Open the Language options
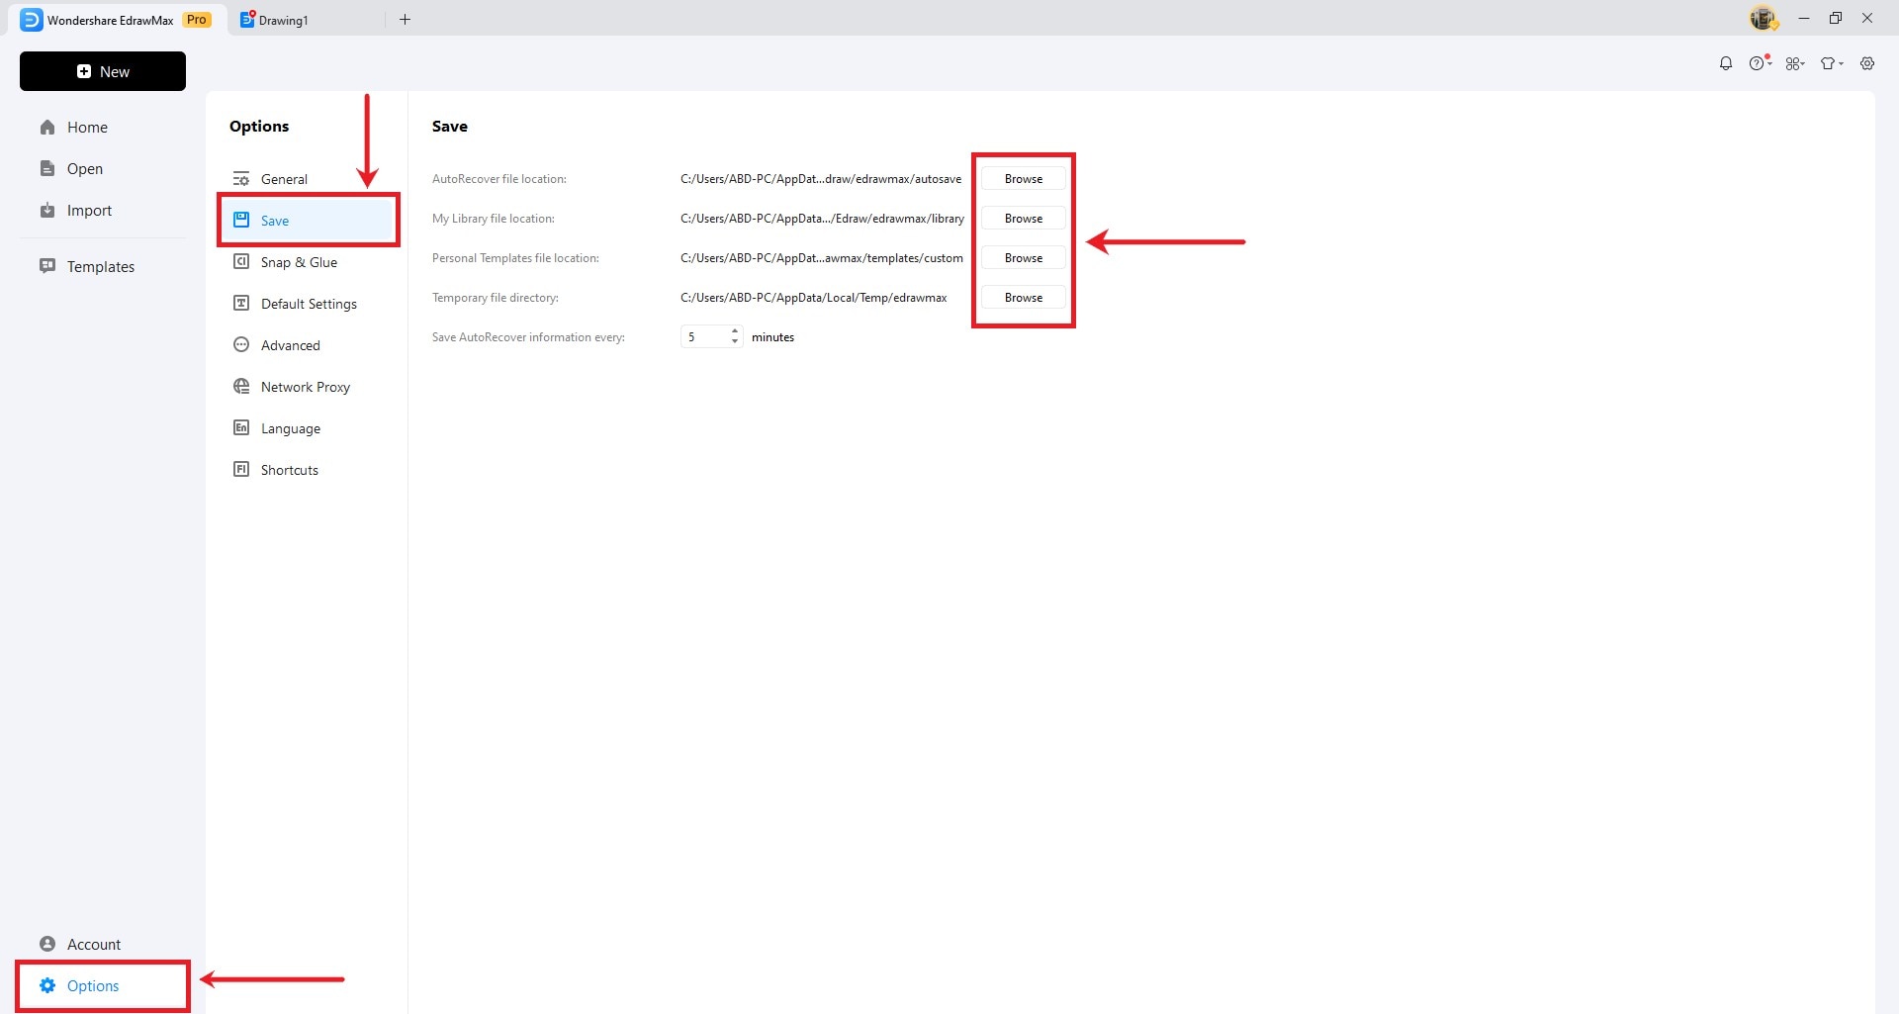1899x1014 pixels. coord(290,428)
